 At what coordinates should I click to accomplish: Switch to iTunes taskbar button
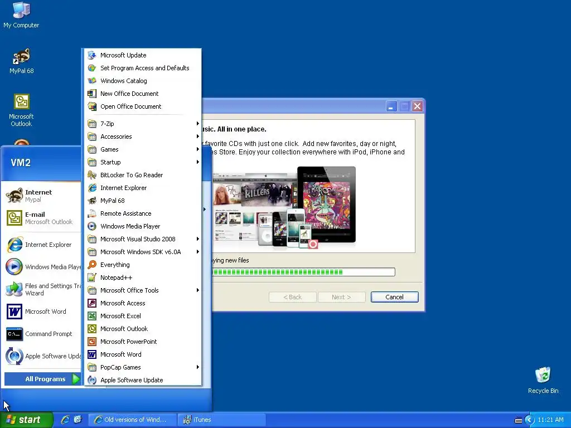221,420
